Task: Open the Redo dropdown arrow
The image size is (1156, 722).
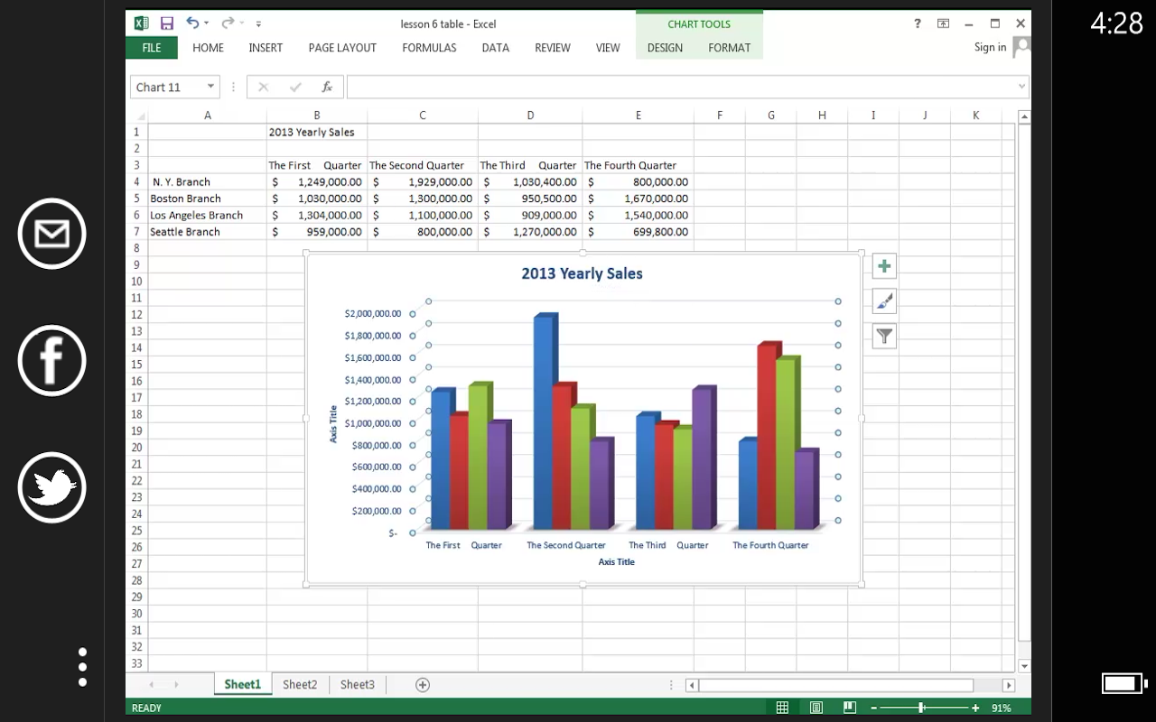Action: (240, 23)
